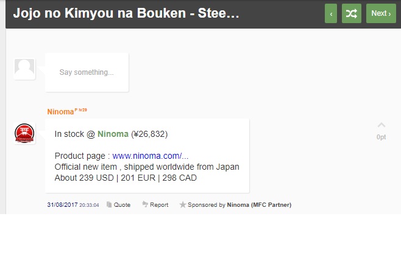The image size is (401, 278).
Task: Go to the previous item arrow button
Action: (331, 13)
